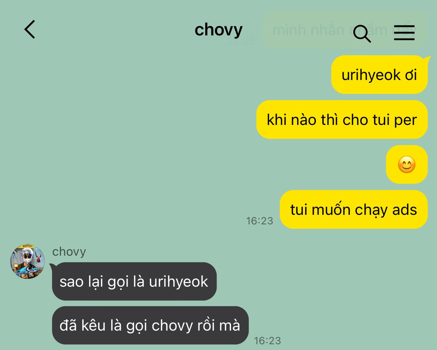Viewport: 437px width, 350px height.
Task: Tap the 16:23 timestamp beside dark bubble
Action: pyautogui.click(x=268, y=340)
